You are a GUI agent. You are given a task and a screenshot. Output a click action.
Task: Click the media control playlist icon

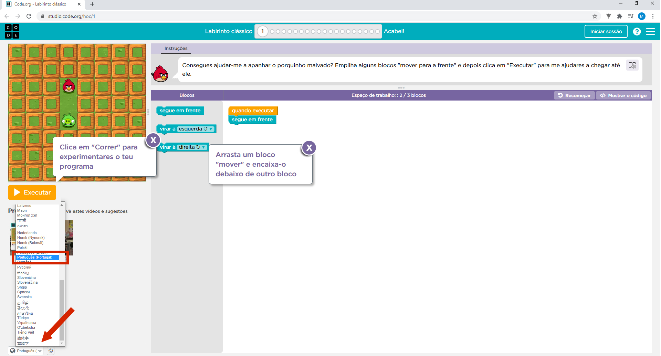click(x=630, y=16)
